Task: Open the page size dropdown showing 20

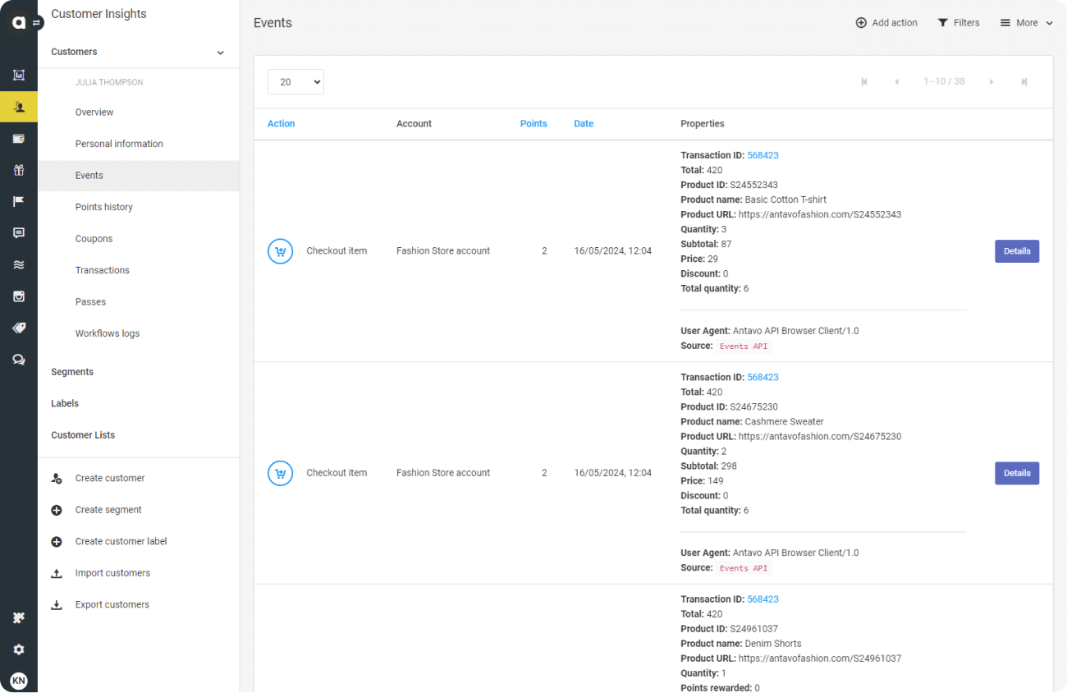Action: click(x=295, y=81)
